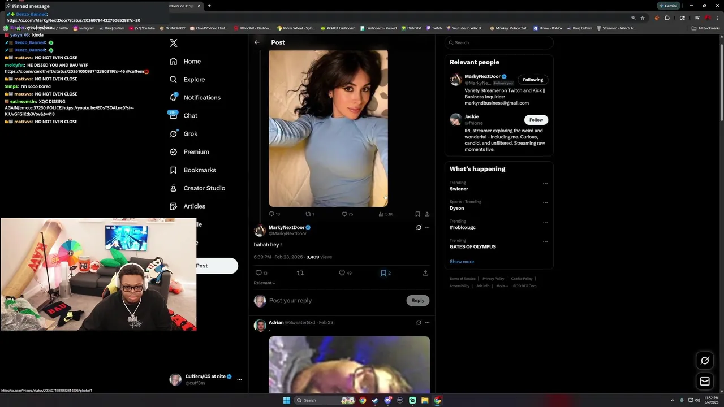Like the hahah hey post with 49 likes
The width and height of the screenshot is (724, 407).
click(x=342, y=272)
